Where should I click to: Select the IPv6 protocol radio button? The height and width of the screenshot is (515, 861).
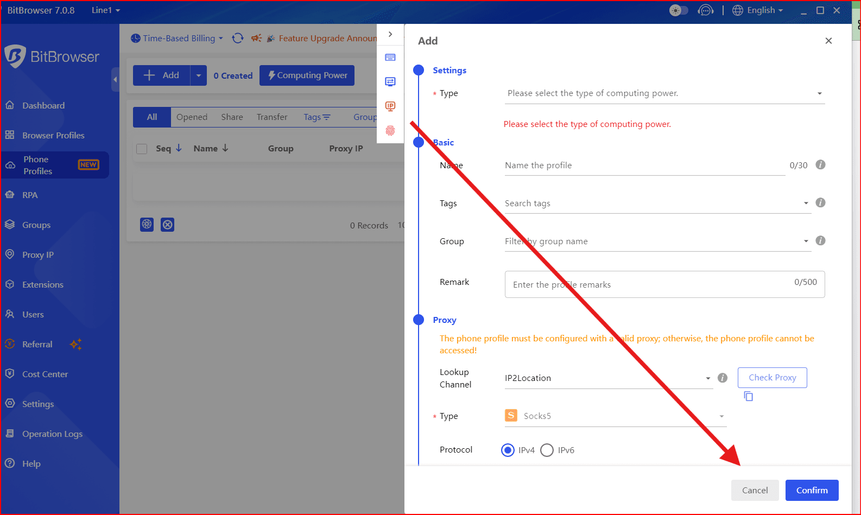pyautogui.click(x=547, y=450)
